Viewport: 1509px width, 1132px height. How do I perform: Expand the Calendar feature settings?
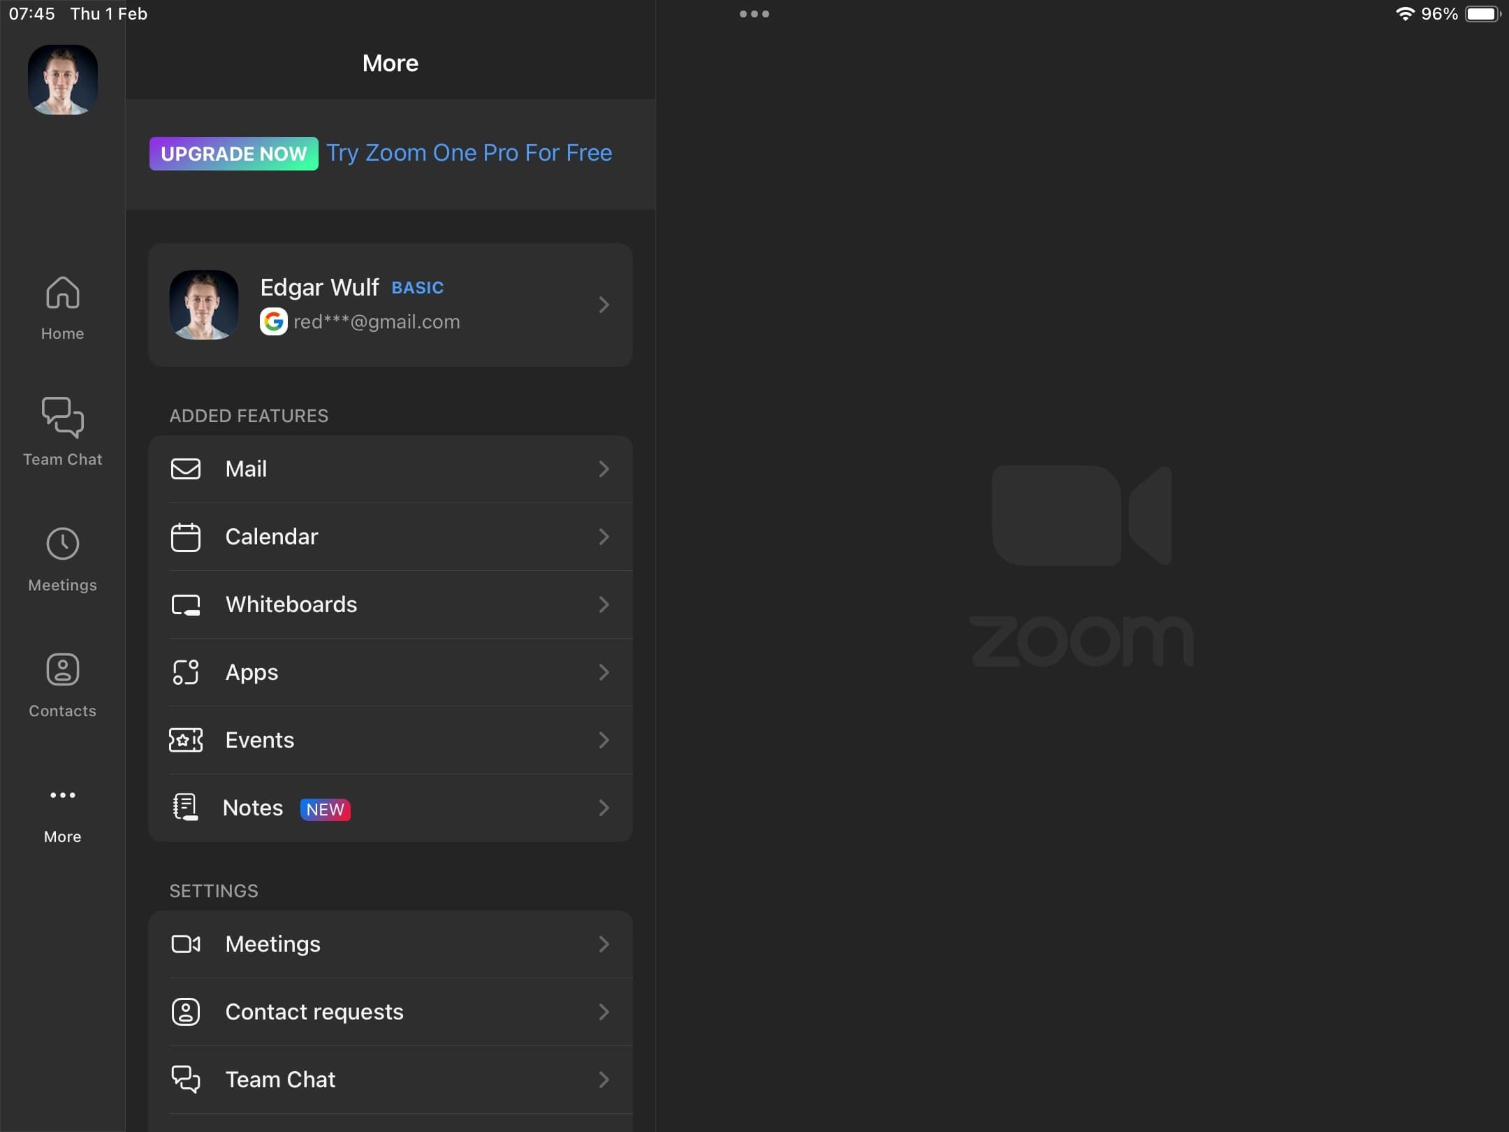tap(391, 536)
